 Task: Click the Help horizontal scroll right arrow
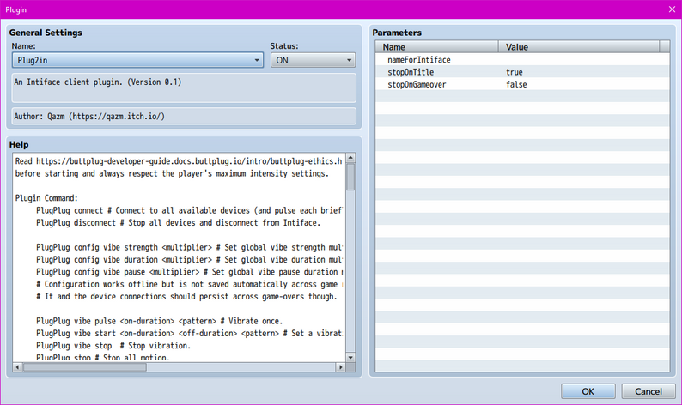(x=340, y=367)
